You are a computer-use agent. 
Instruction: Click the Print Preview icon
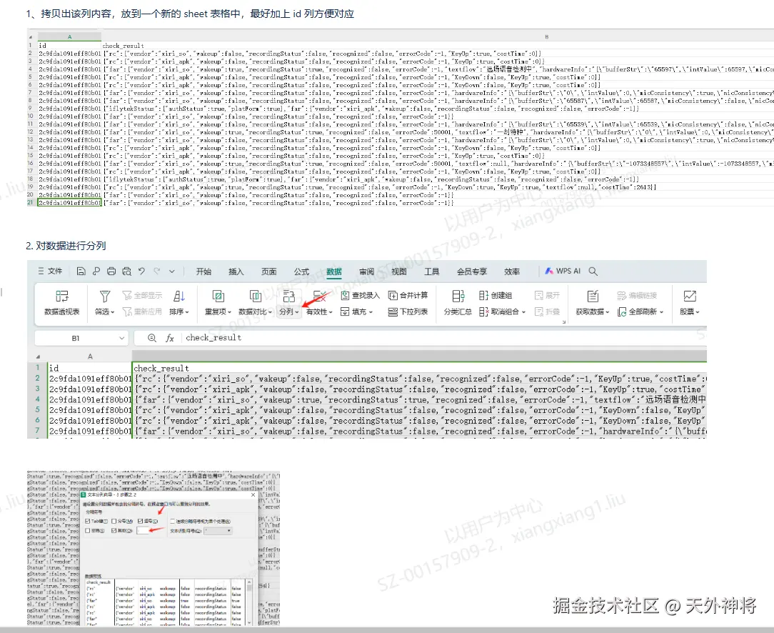pos(127,271)
